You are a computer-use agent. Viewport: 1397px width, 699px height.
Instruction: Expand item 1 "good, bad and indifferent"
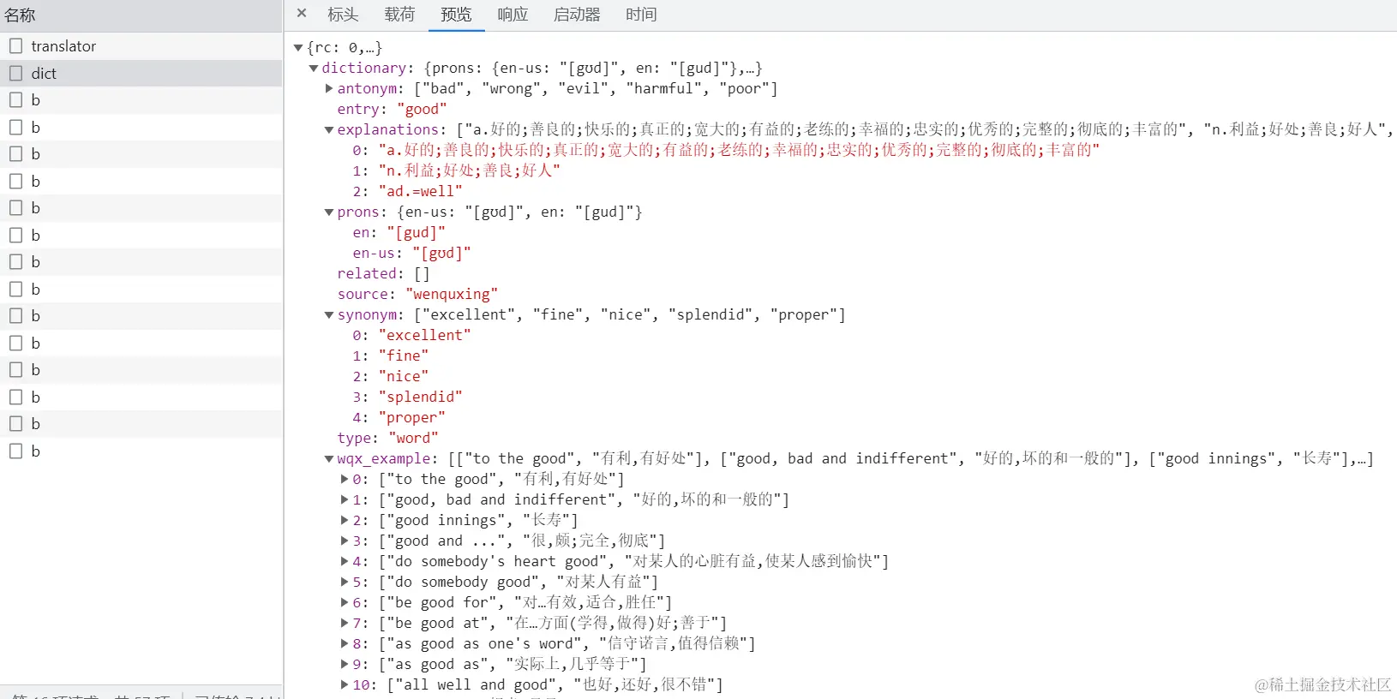pyautogui.click(x=345, y=500)
